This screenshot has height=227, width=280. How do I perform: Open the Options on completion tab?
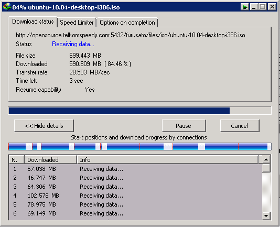pyautogui.click(x=127, y=23)
